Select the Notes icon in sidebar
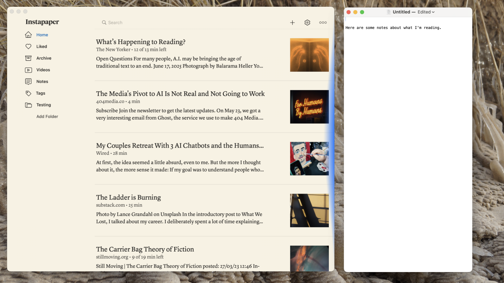The width and height of the screenshot is (504, 283). coord(28,82)
